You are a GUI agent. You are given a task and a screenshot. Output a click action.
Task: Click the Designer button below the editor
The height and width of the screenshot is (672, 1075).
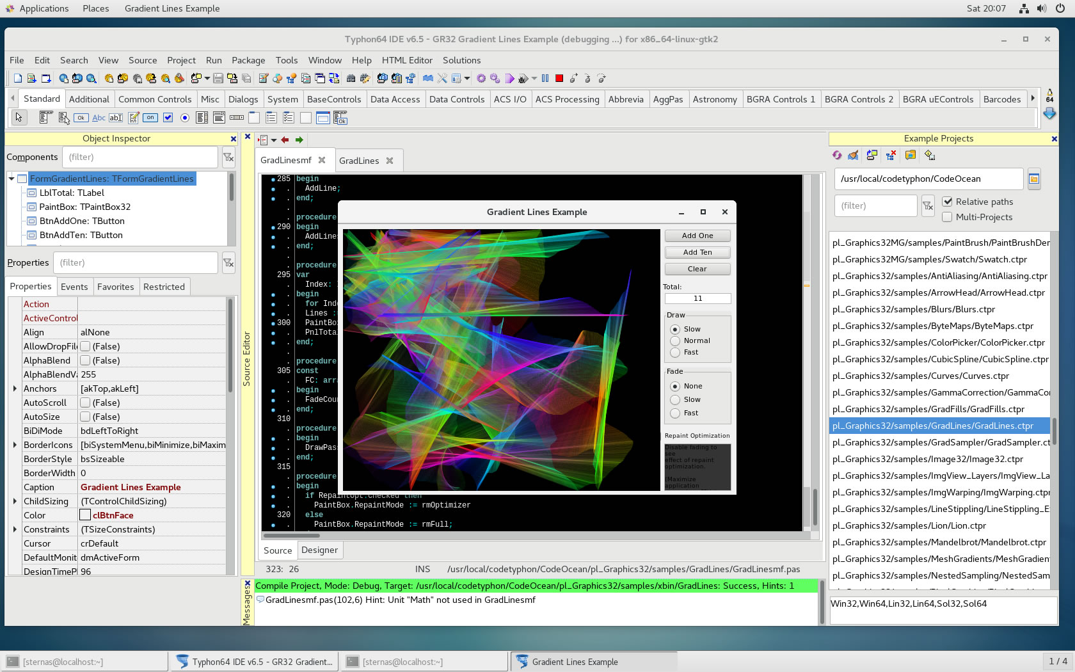319,550
